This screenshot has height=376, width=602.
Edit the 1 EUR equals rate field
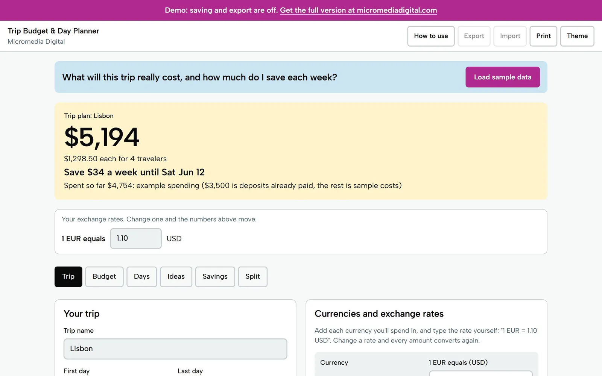point(136,238)
